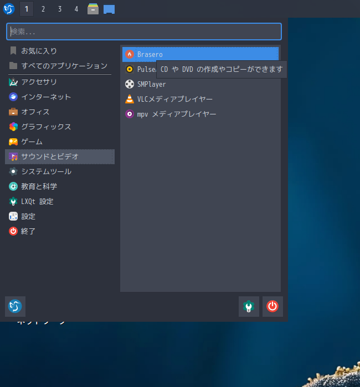Open the グラフィックス category
This screenshot has height=387, width=360.
coord(60,127)
